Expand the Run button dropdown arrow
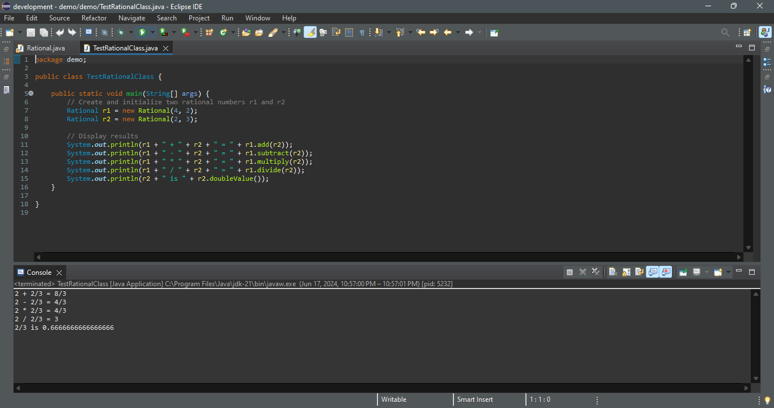This screenshot has height=408, width=774. [x=152, y=32]
